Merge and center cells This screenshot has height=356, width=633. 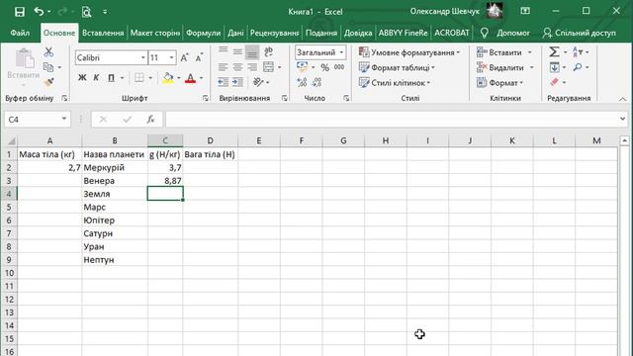pyautogui.click(x=268, y=67)
